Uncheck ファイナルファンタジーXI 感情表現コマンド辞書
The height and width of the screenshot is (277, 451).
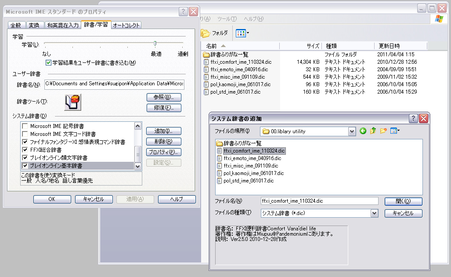25,142
